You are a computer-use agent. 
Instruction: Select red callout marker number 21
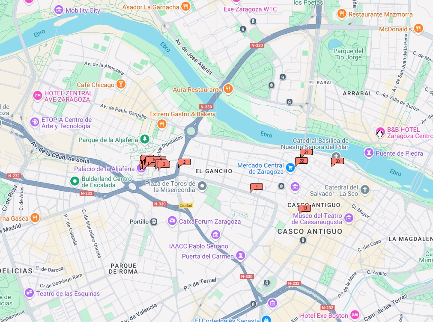306,153
